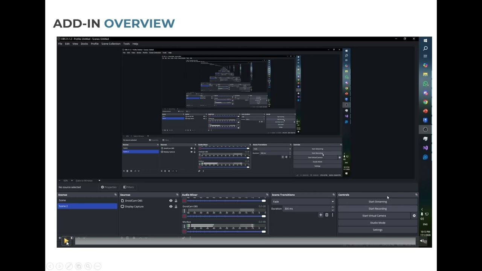Open source Properties button
The height and width of the screenshot is (271, 482).
pyautogui.click(x=109, y=187)
